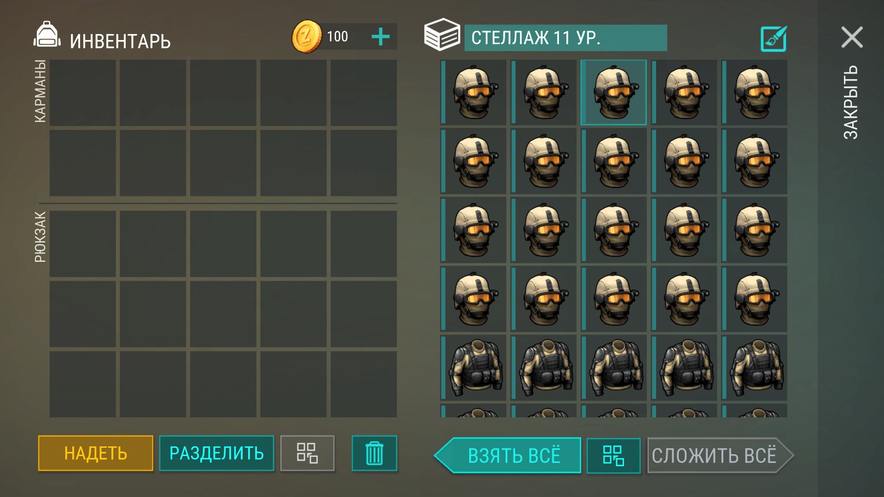
Task: Select the first helmet in the shelf
Action: coord(473,92)
